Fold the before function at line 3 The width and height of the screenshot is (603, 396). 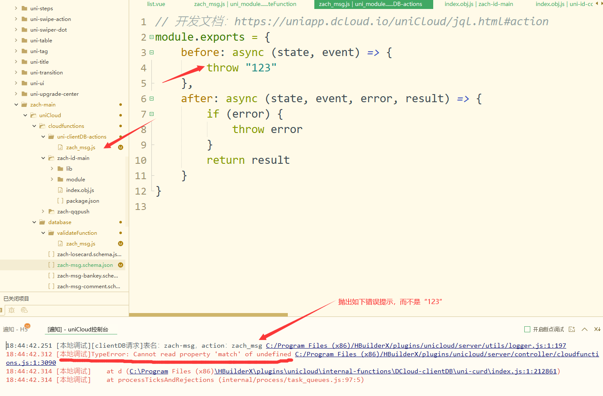coord(151,53)
